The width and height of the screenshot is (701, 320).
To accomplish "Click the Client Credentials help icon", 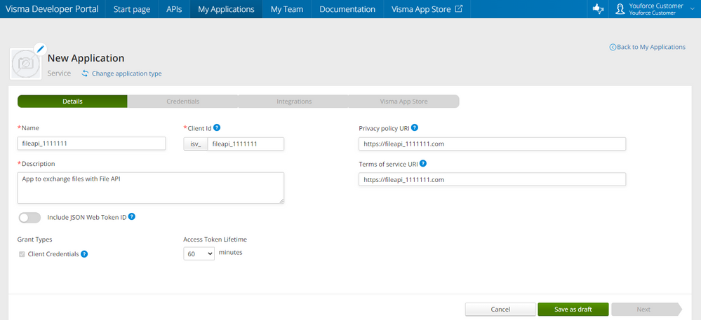I will click(84, 253).
